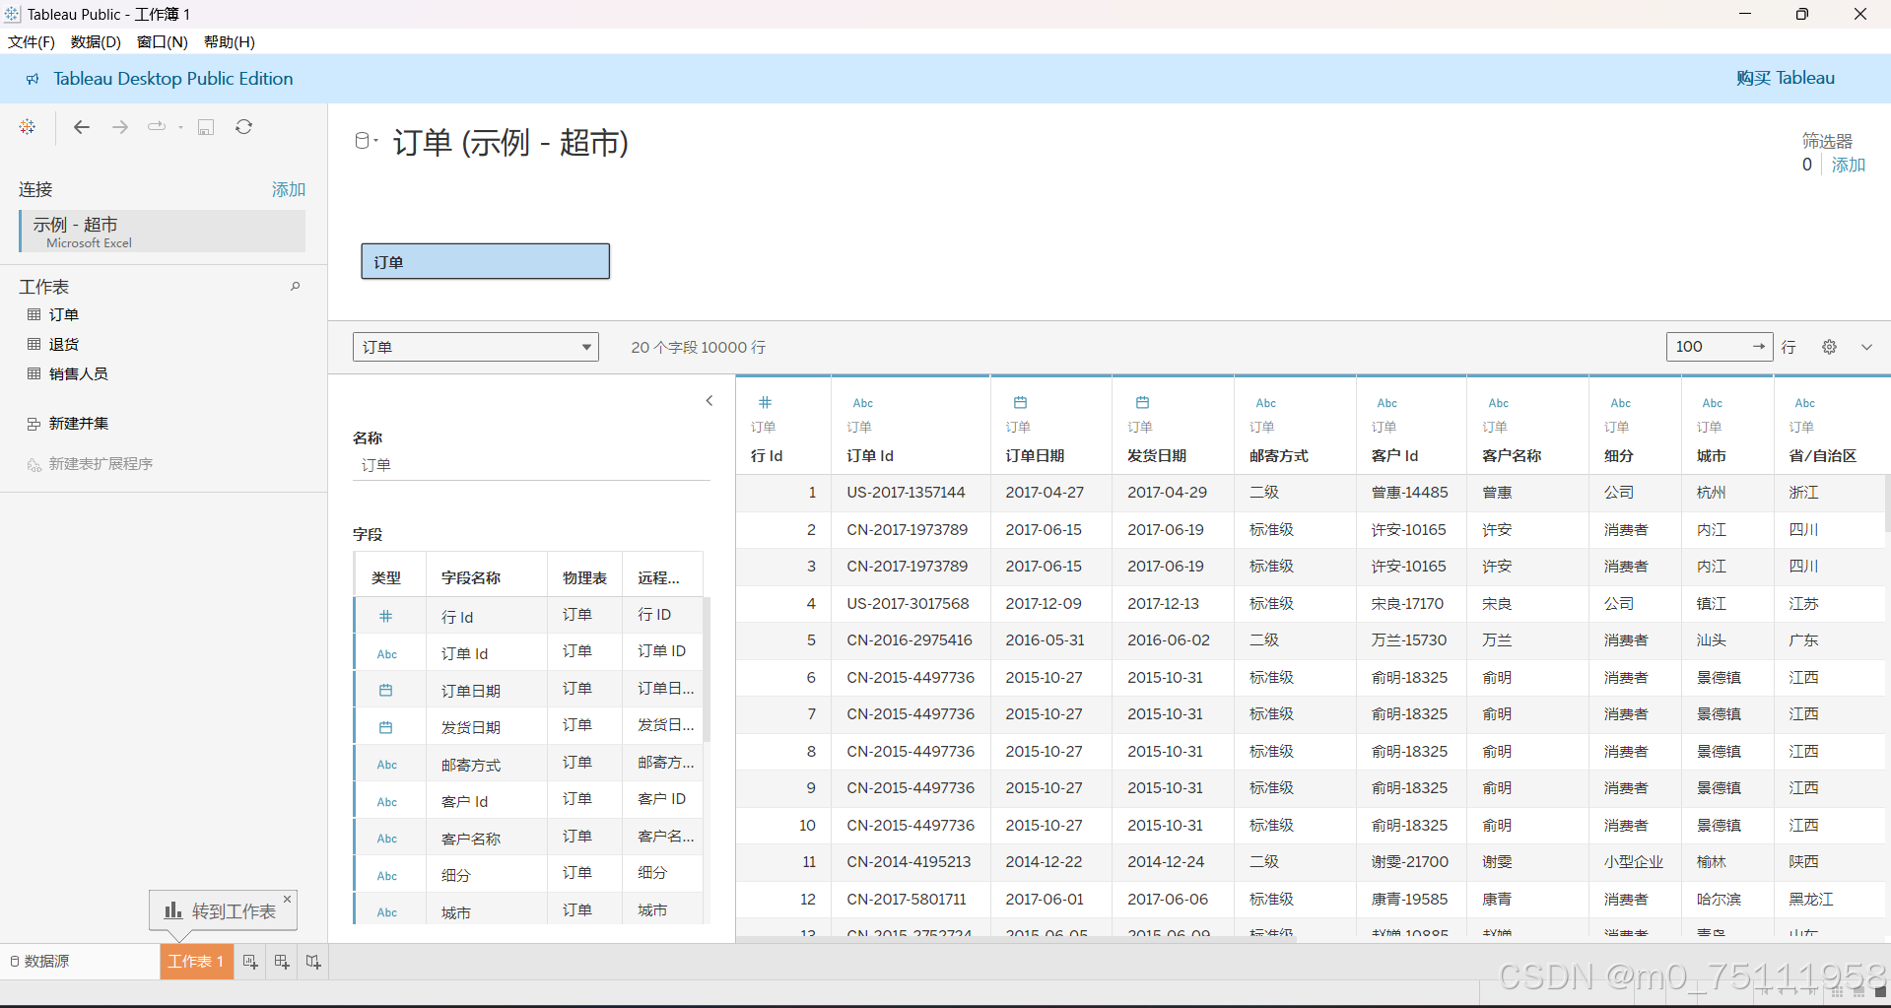Select the 示例 - 超市 connection
The height and width of the screenshot is (1008, 1891).
163,232
